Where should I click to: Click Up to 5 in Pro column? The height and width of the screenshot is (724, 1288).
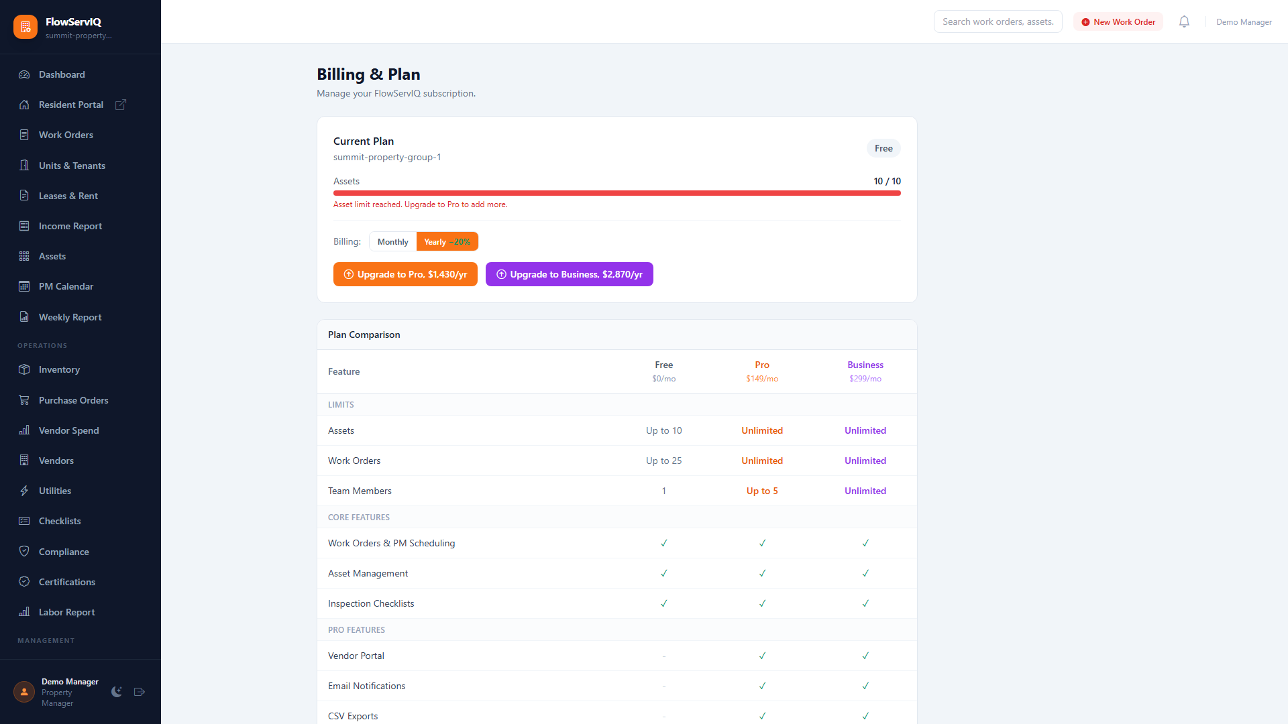coord(762,491)
